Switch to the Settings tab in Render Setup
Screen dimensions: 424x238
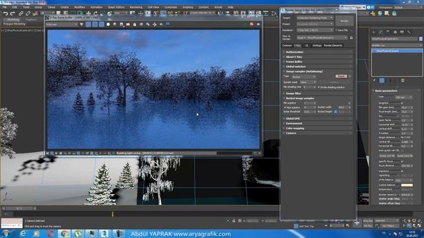click(x=317, y=46)
